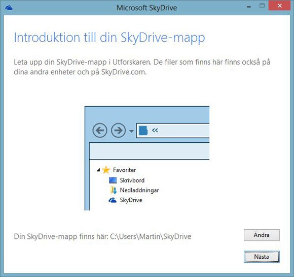Select SkyDrive in the favorites tree
Image resolution: width=294 pixels, height=277 pixels.
[x=131, y=200]
